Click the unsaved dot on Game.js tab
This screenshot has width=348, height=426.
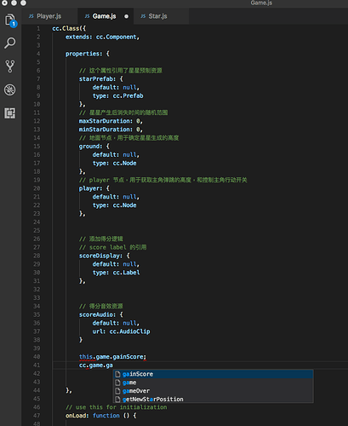pyautogui.click(x=126, y=16)
